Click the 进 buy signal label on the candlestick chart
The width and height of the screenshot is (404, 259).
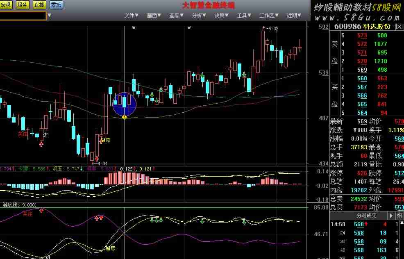(45, 135)
